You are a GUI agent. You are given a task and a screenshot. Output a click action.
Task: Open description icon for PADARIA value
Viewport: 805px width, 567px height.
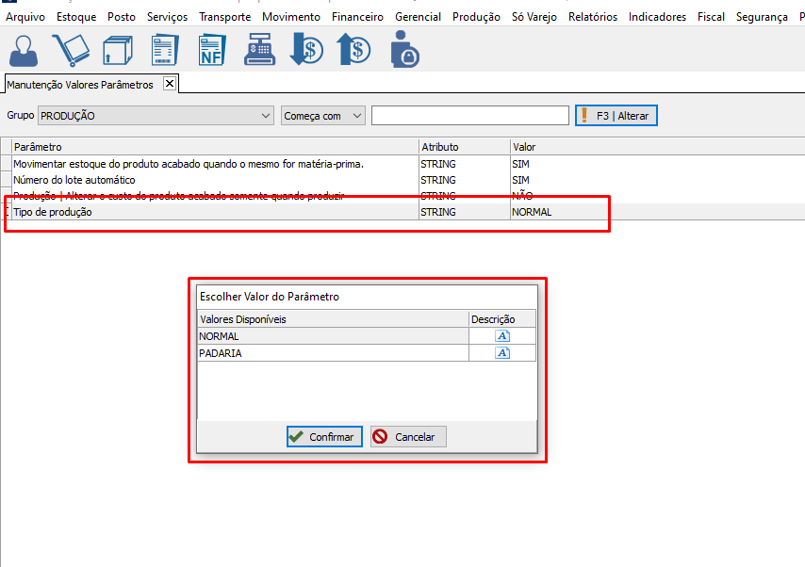tap(502, 353)
